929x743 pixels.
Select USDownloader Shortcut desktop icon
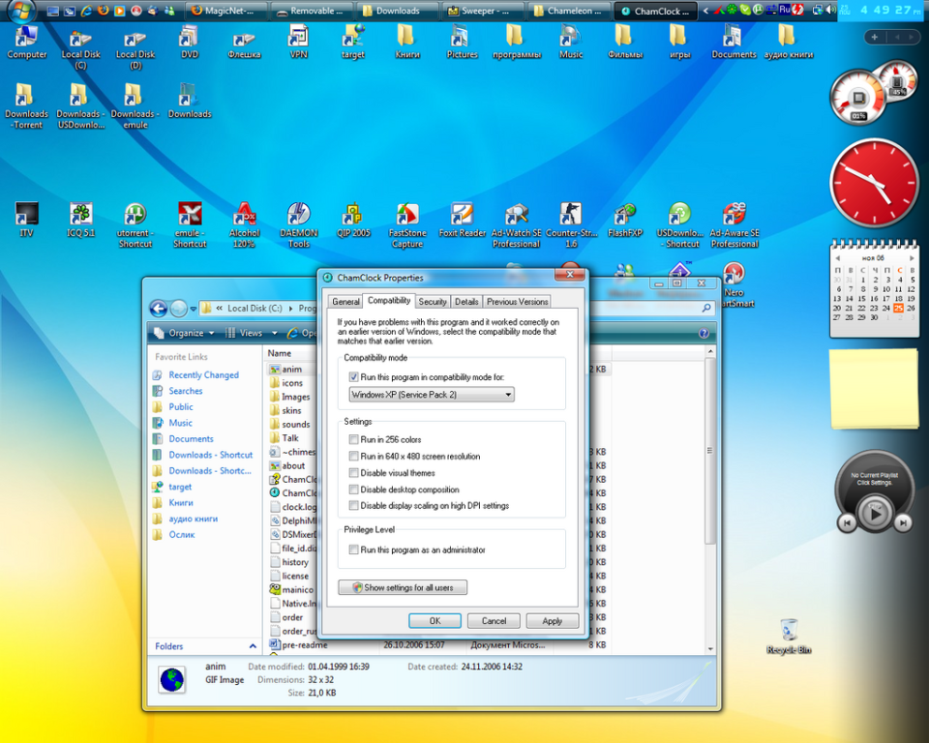679,224
